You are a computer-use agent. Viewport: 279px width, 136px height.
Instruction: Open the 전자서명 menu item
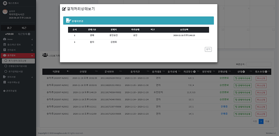pyautogui.click(x=18, y=77)
